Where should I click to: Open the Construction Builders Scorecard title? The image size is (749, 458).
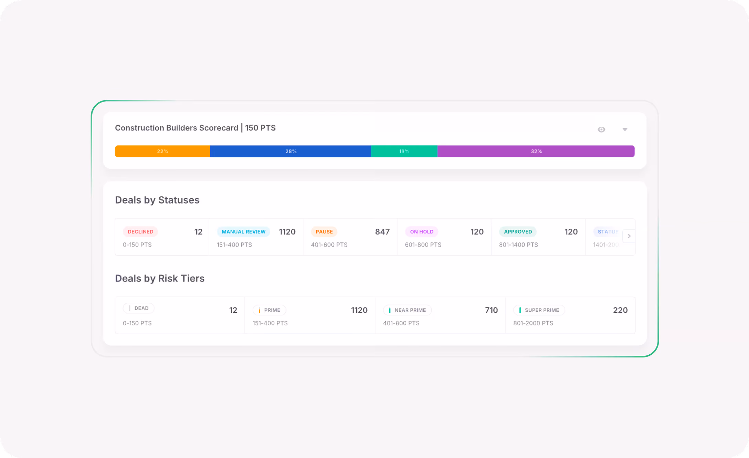[195, 128]
